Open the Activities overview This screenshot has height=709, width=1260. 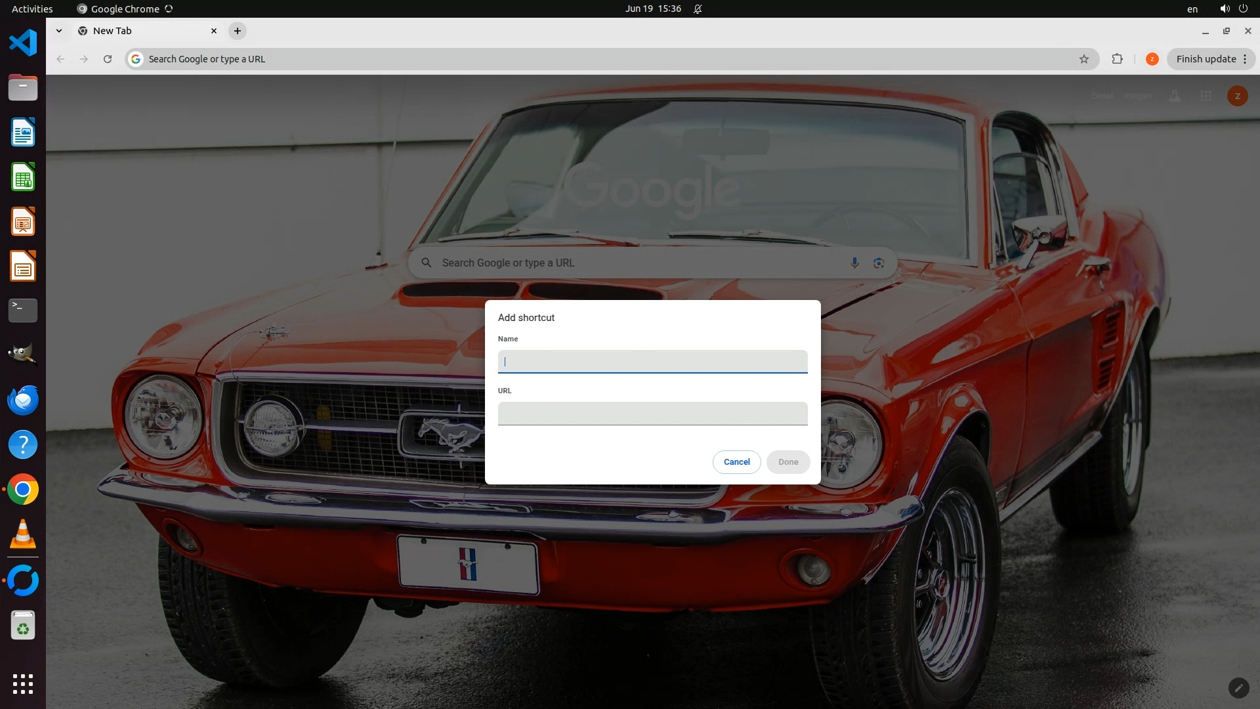point(32,9)
